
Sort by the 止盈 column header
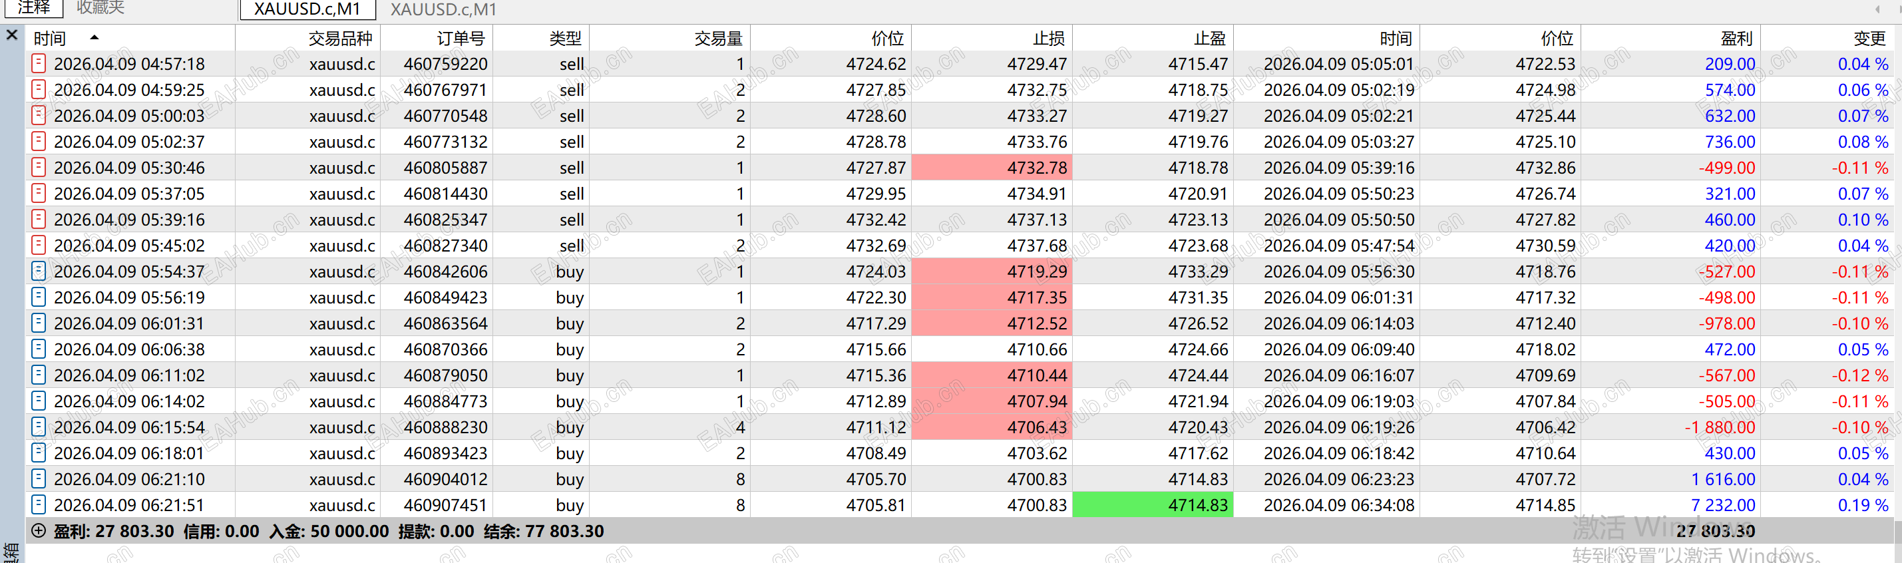1153,38
